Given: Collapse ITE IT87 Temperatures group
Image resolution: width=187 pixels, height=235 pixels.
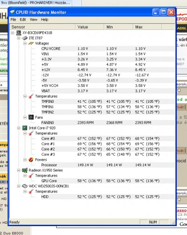Looking at the screenshot, I should click(x=25, y=96).
